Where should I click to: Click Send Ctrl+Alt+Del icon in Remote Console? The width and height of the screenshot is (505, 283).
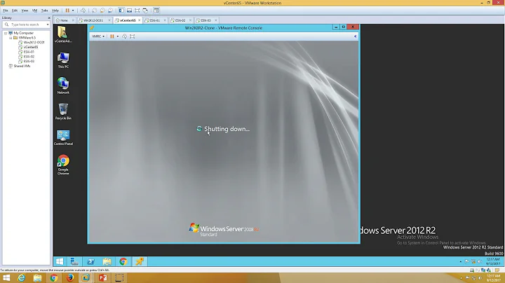tap(124, 36)
